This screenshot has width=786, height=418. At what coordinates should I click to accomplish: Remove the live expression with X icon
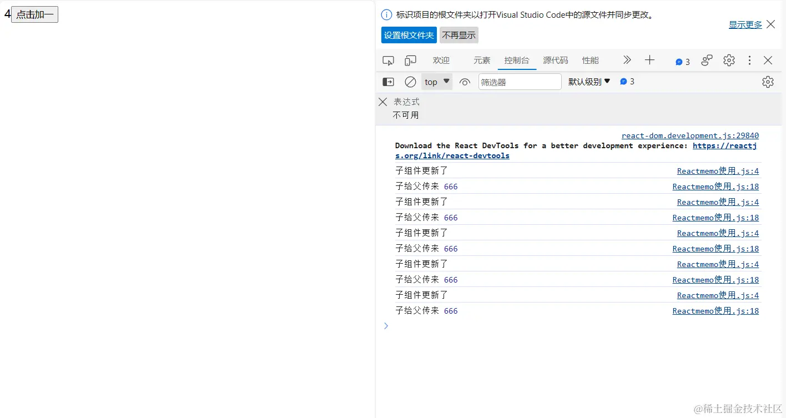pyautogui.click(x=382, y=102)
